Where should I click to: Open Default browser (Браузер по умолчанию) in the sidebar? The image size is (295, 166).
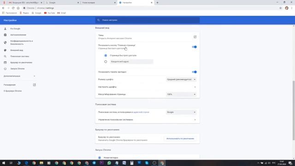(x=21, y=63)
